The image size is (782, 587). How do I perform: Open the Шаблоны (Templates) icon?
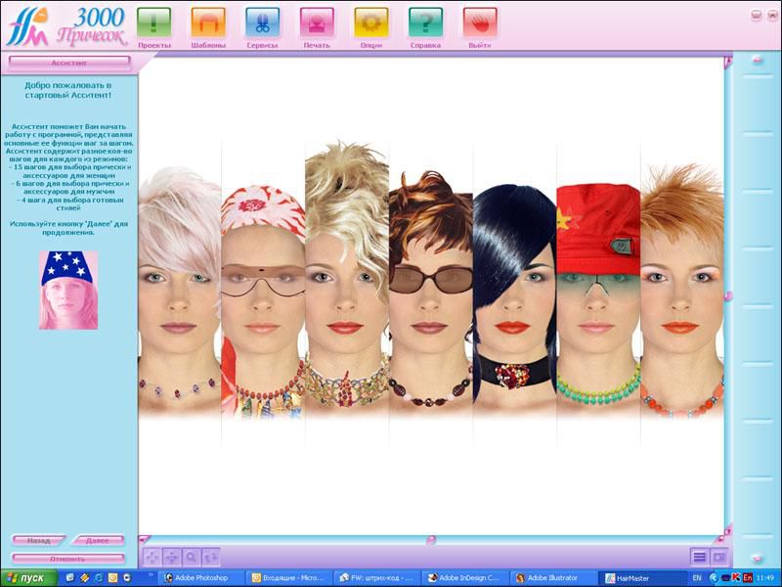[208, 23]
